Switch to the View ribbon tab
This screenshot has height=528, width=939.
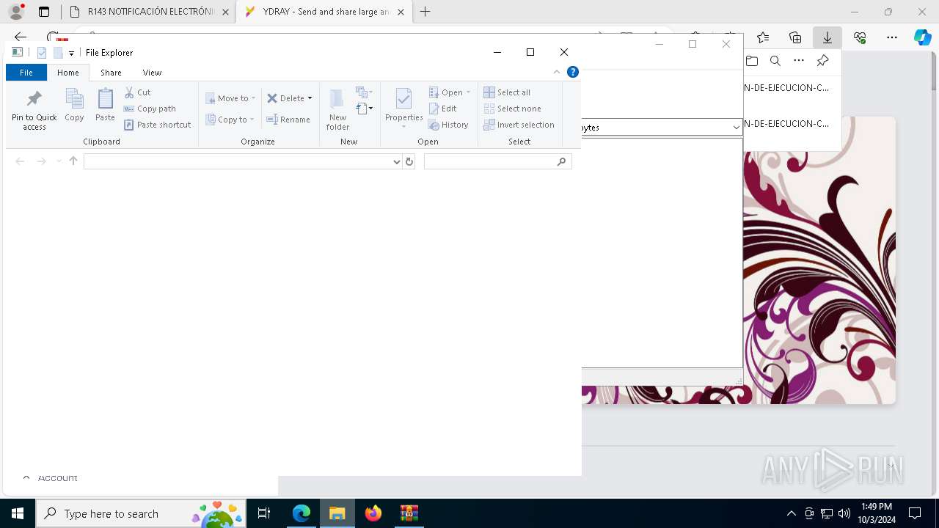(x=152, y=73)
